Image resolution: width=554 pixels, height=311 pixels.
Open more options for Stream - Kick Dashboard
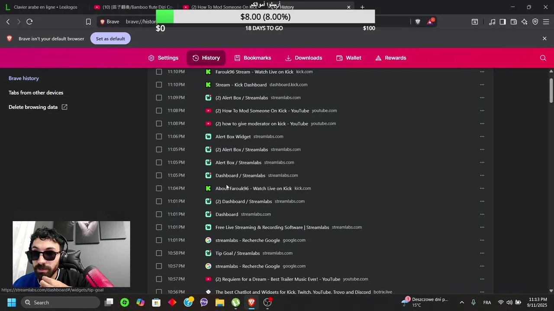pyautogui.click(x=482, y=85)
